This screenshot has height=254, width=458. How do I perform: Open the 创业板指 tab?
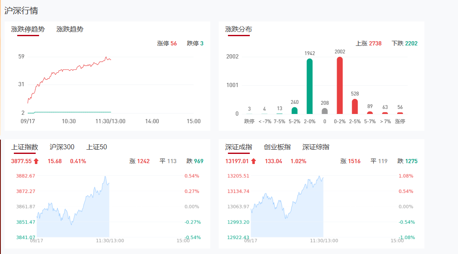tap(277, 147)
